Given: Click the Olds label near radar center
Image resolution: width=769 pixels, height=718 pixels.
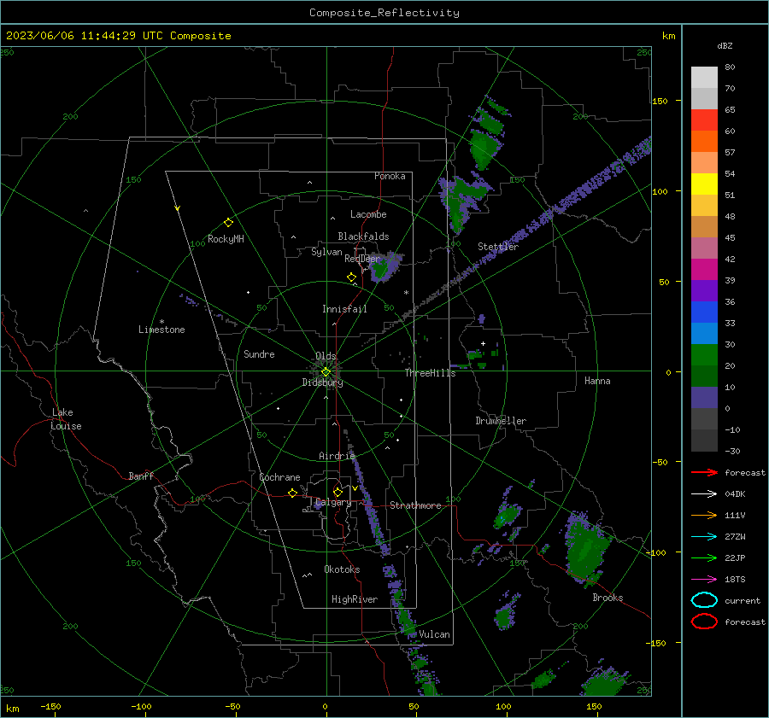Looking at the screenshot, I should point(326,356).
